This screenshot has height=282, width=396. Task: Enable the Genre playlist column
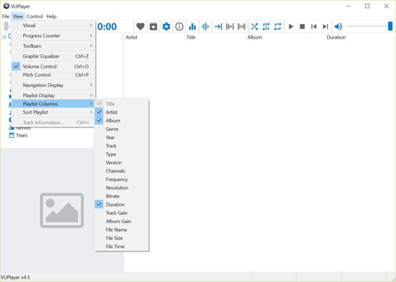pyautogui.click(x=112, y=129)
